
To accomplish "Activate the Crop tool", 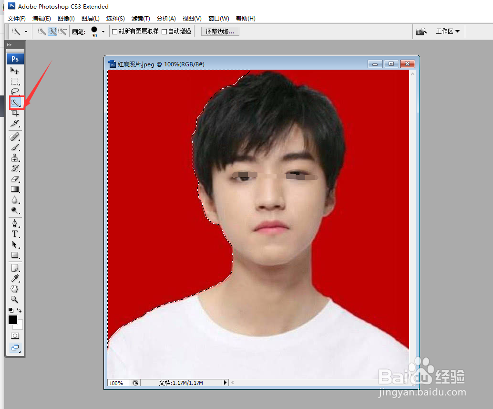I will 15,113.
